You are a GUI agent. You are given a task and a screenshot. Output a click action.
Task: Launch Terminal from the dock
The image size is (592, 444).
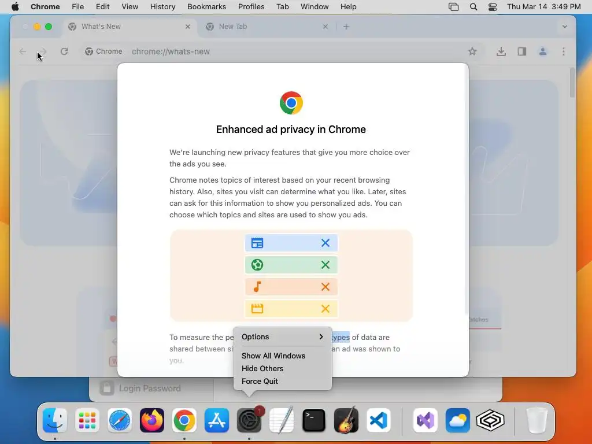tap(314, 420)
